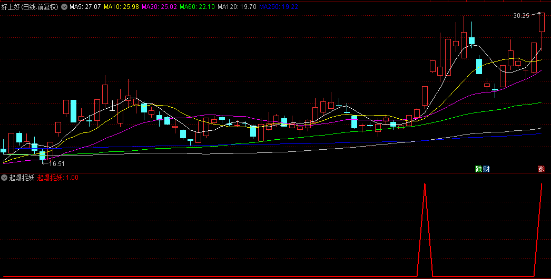Click the MA5: 27.07 label

point(85,7)
